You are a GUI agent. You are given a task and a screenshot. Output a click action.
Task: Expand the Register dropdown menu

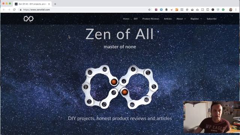(196, 19)
